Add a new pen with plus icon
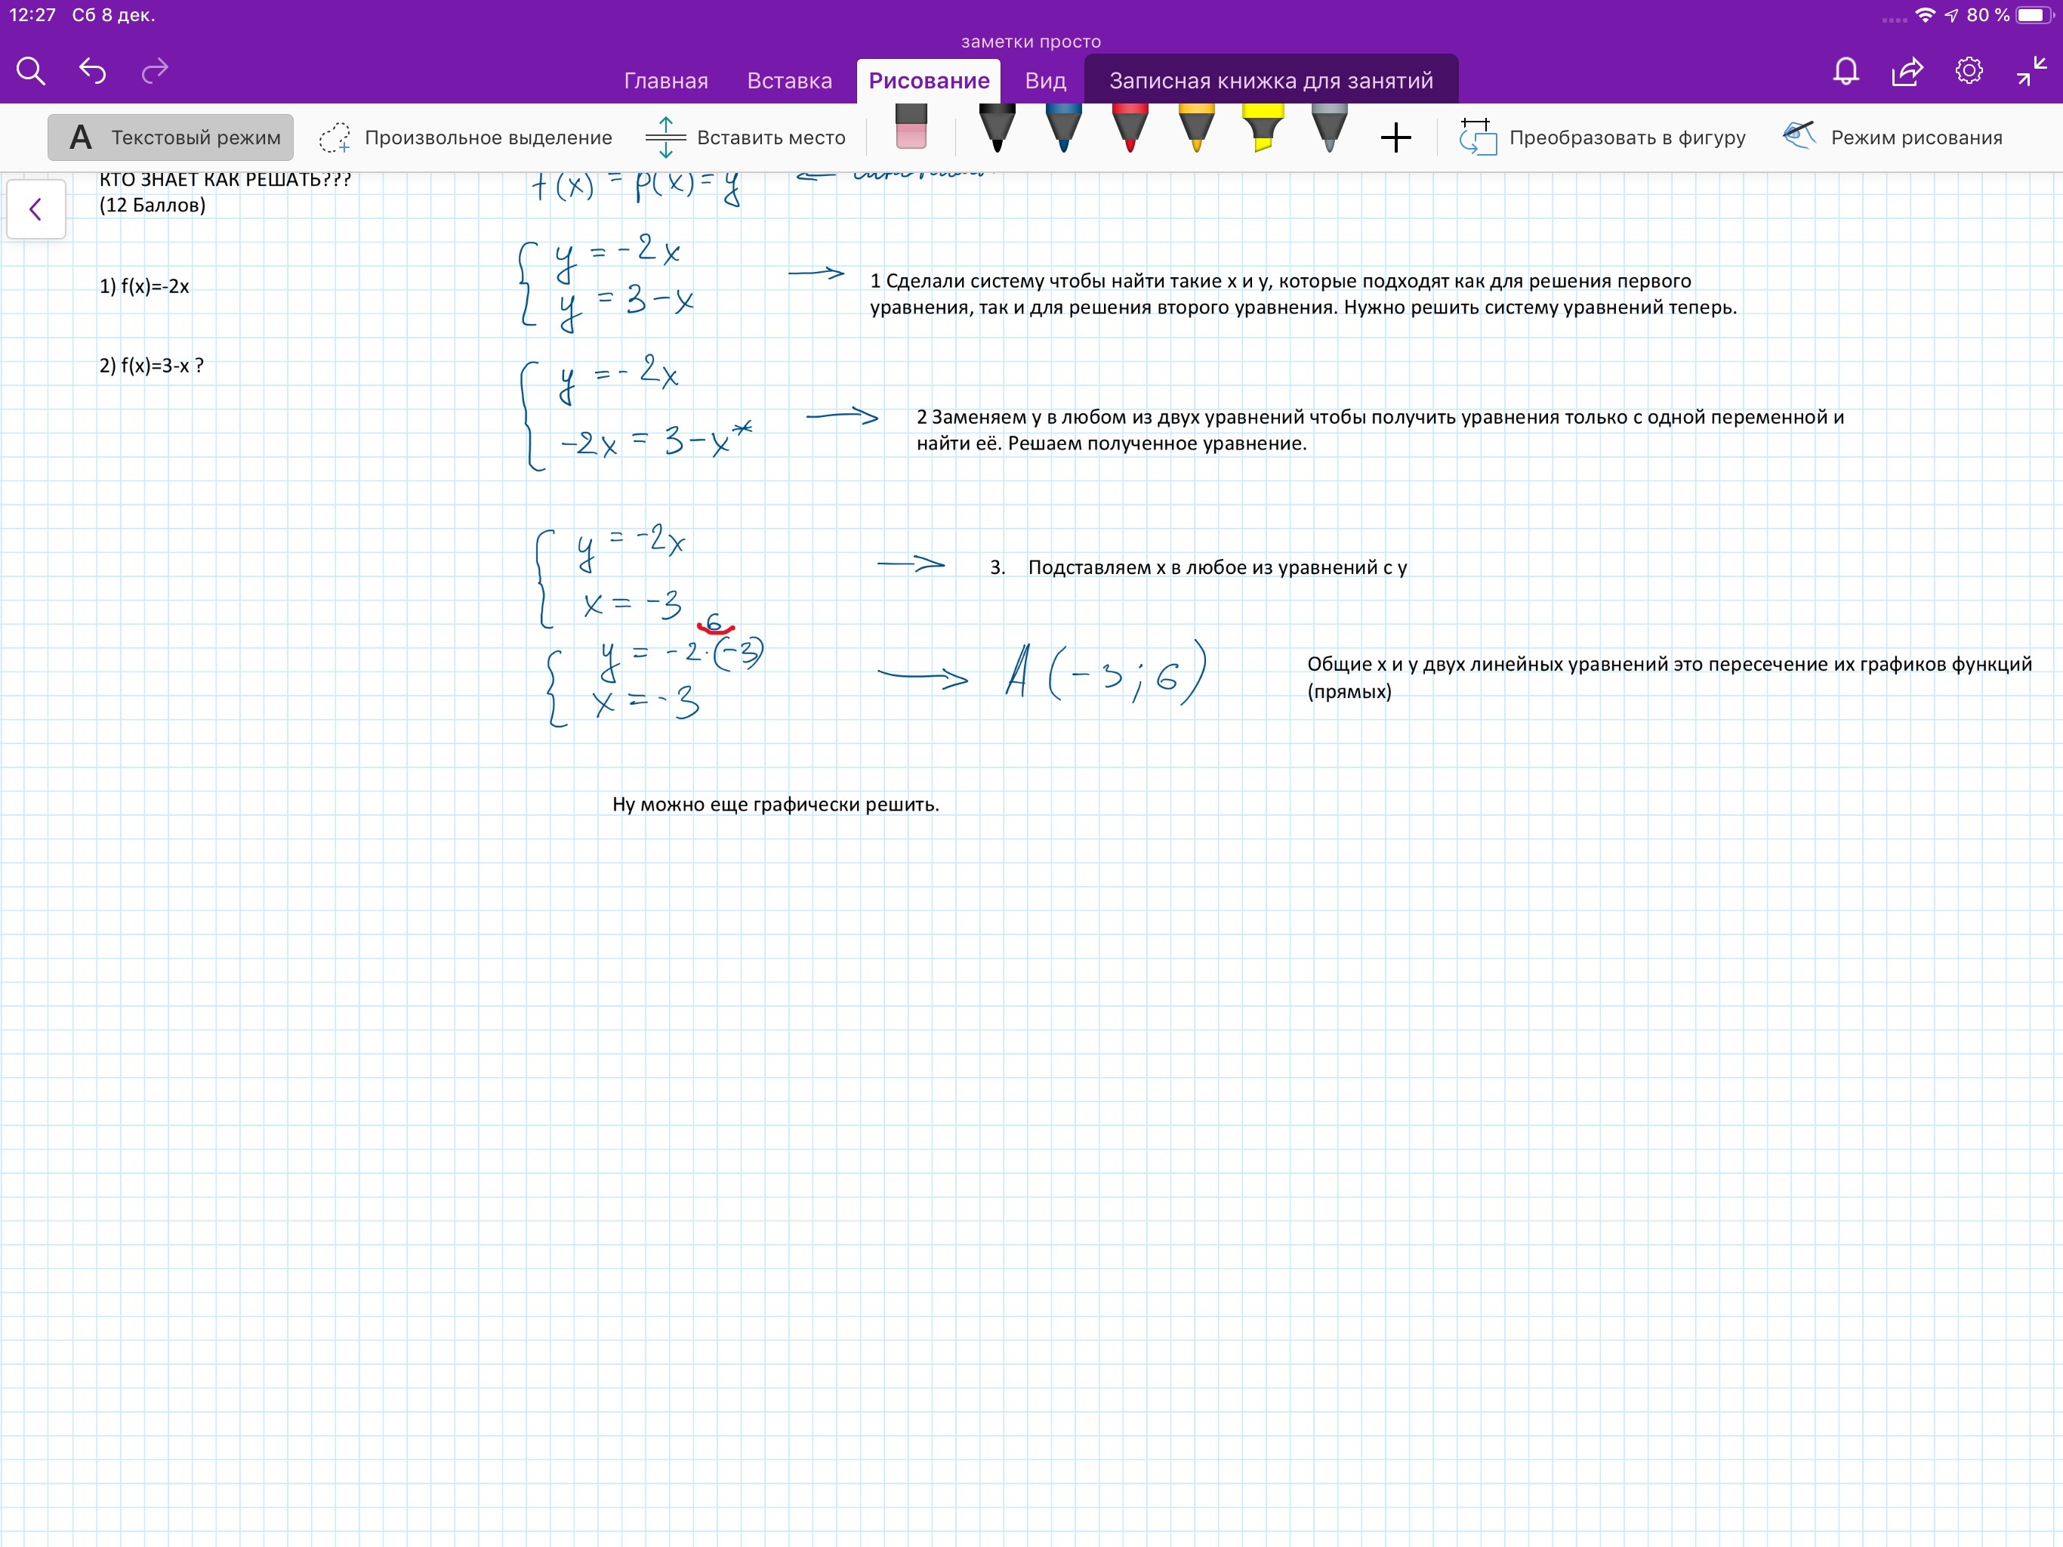 1395,138
